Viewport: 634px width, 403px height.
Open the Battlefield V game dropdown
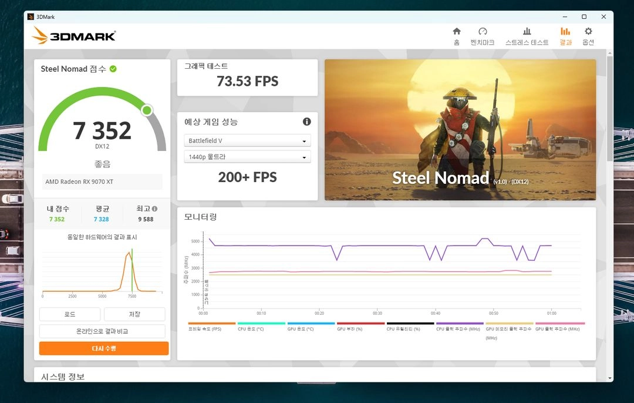click(x=247, y=140)
